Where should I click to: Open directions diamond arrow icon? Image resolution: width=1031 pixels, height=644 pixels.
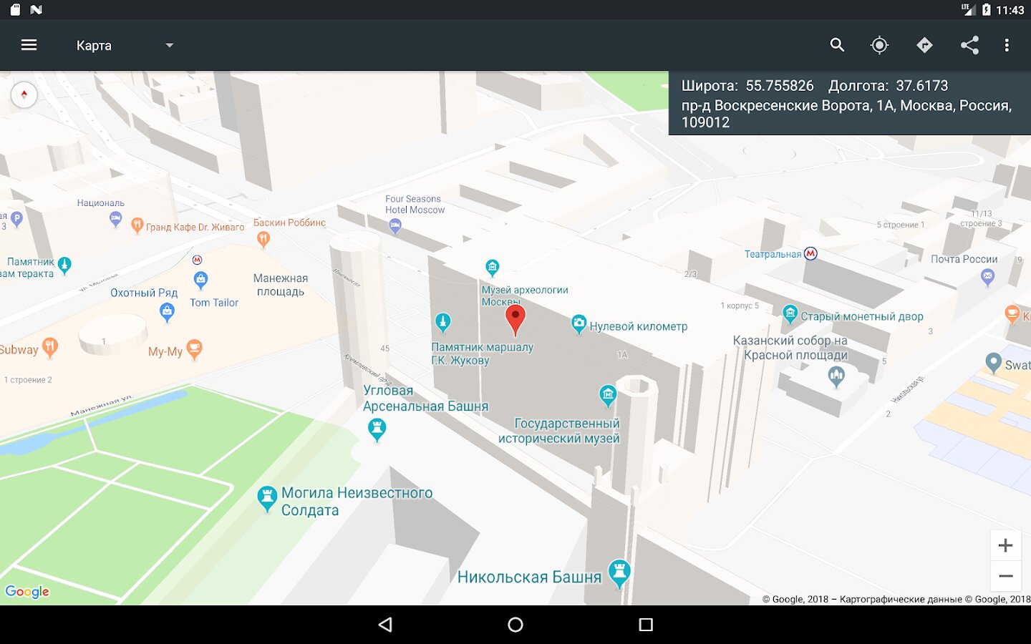(924, 45)
